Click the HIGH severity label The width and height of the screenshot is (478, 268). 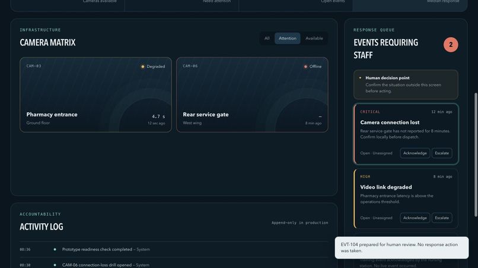[x=365, y=176]
